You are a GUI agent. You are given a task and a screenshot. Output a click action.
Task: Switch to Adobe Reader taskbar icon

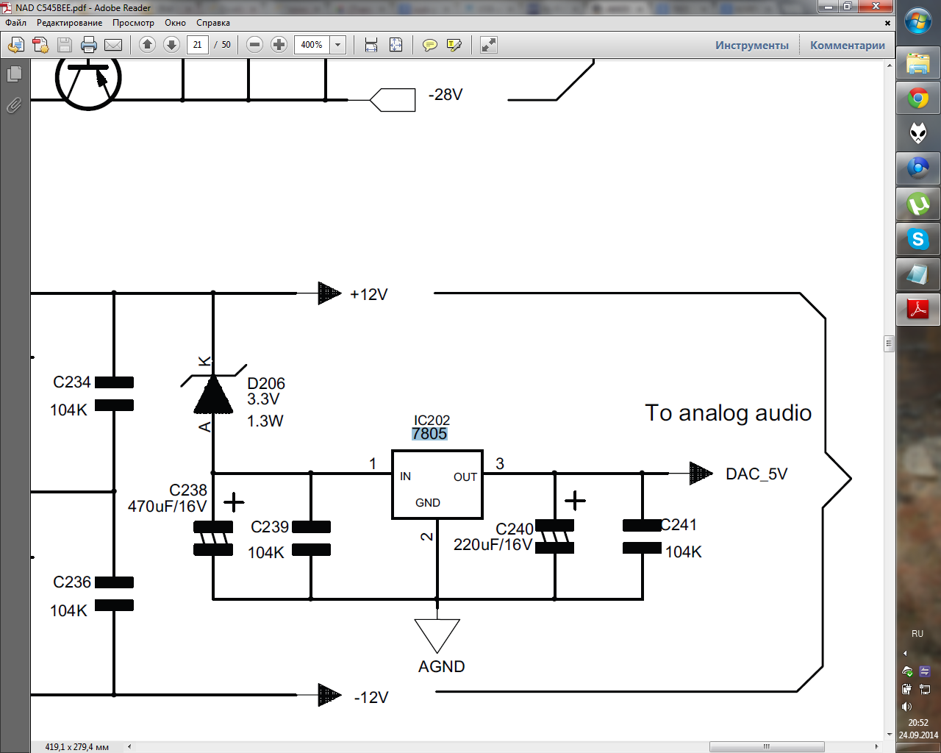coord(918,310)
